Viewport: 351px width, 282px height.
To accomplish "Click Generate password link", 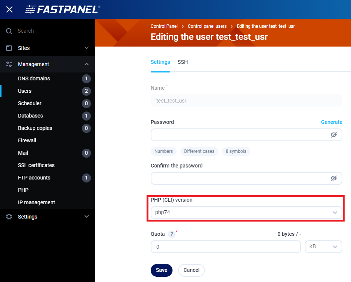I will pyautogui.click(x=331, y=122).
